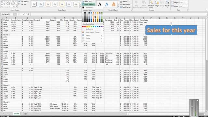The width and height of the screenshot is (208, 117).
Task: Pick the gold theme color in top row
Action: click(x=97, y=13)
